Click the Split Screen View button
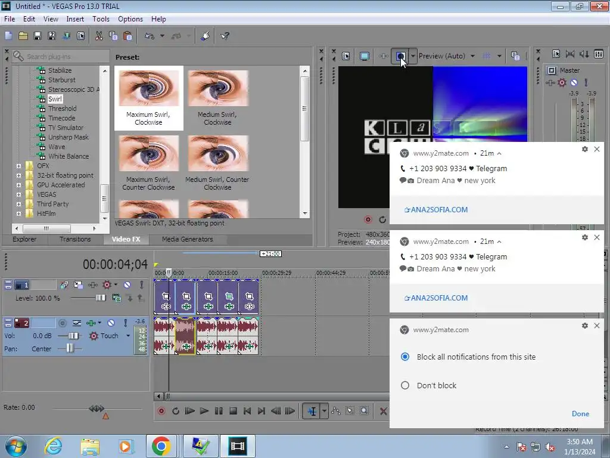This screenshot has width=610, height=458. 401,56
